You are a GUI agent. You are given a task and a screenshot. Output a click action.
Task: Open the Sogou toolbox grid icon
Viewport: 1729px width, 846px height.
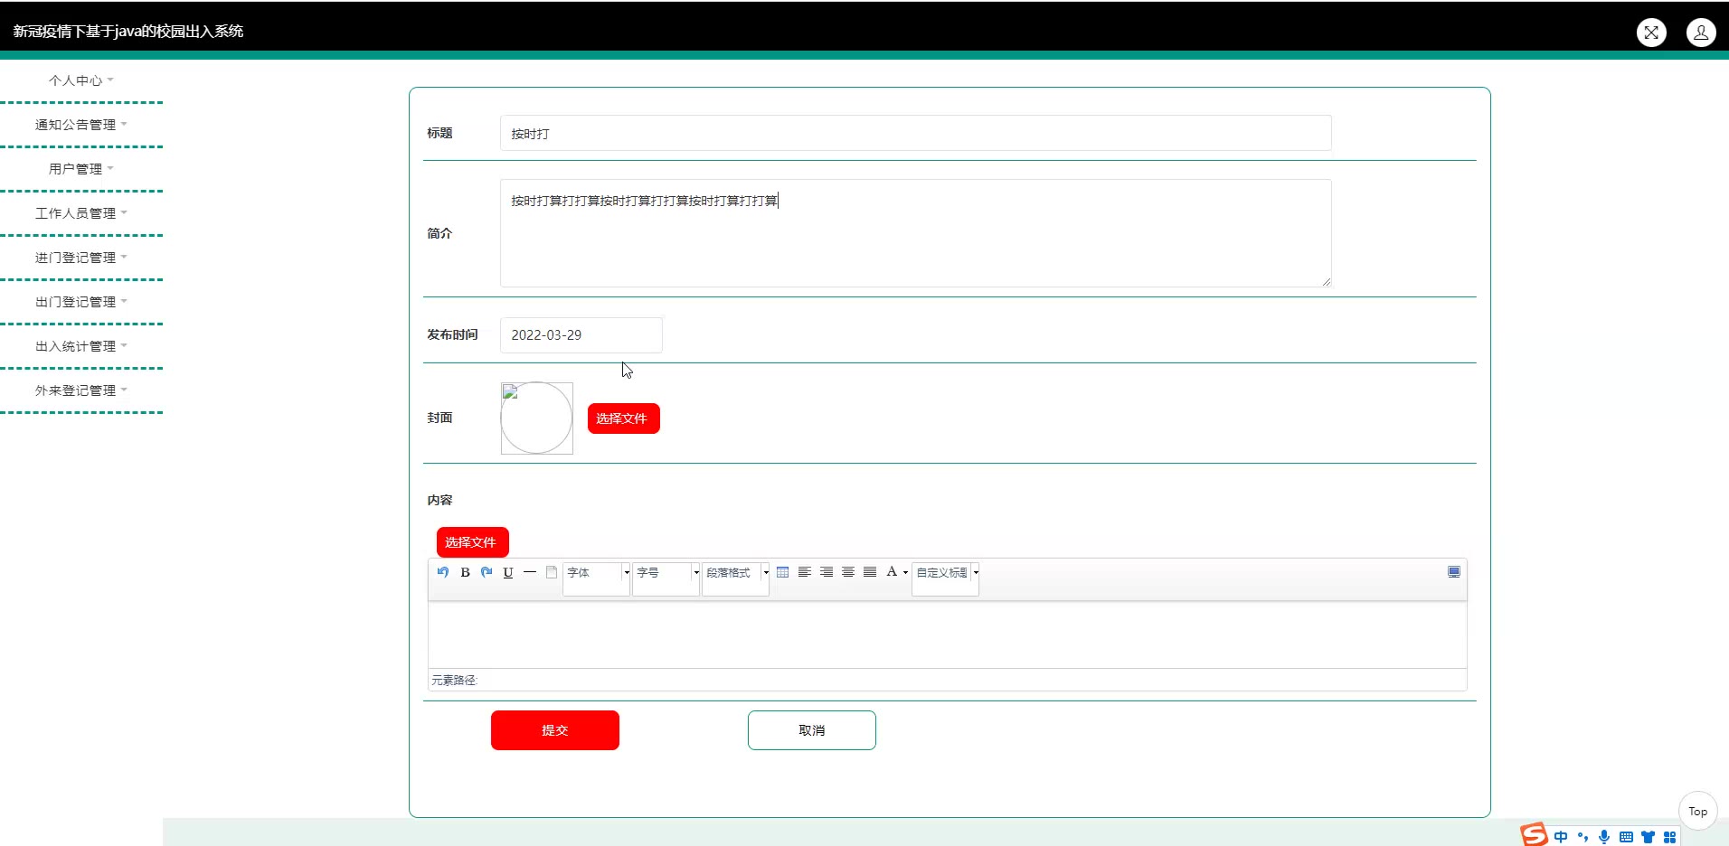pos(1669,837)
